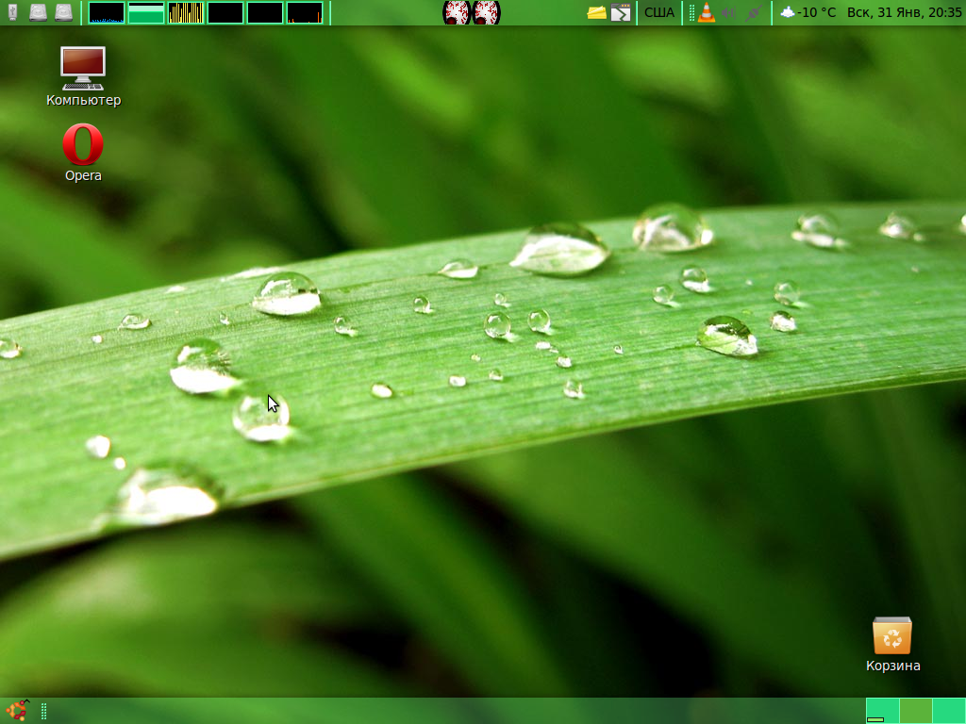Image resolution: width=966 pixels, height=724 pixels.
Task: Open the Корзина trash icon
Action: (891, 636)
